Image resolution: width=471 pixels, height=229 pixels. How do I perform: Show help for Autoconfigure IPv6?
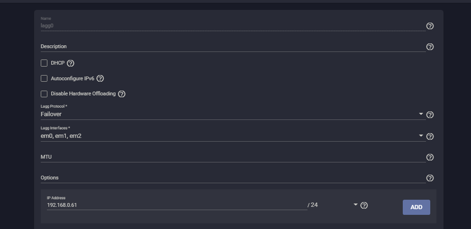click(x=100, y=78)
